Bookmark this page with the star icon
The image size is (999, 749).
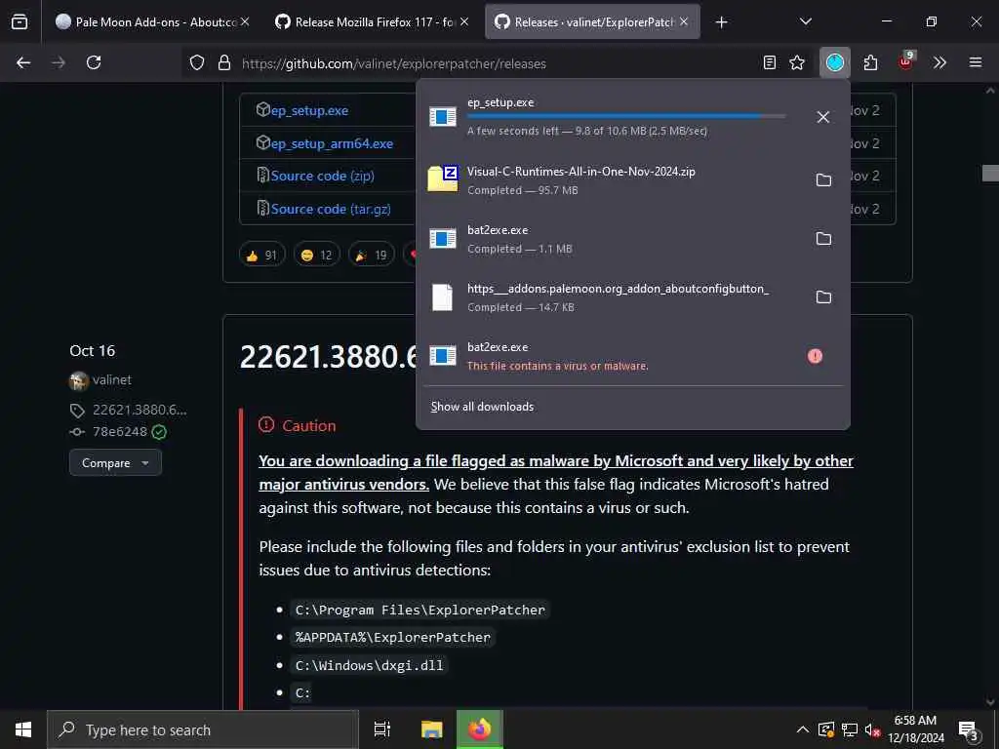tap(797, 62)
